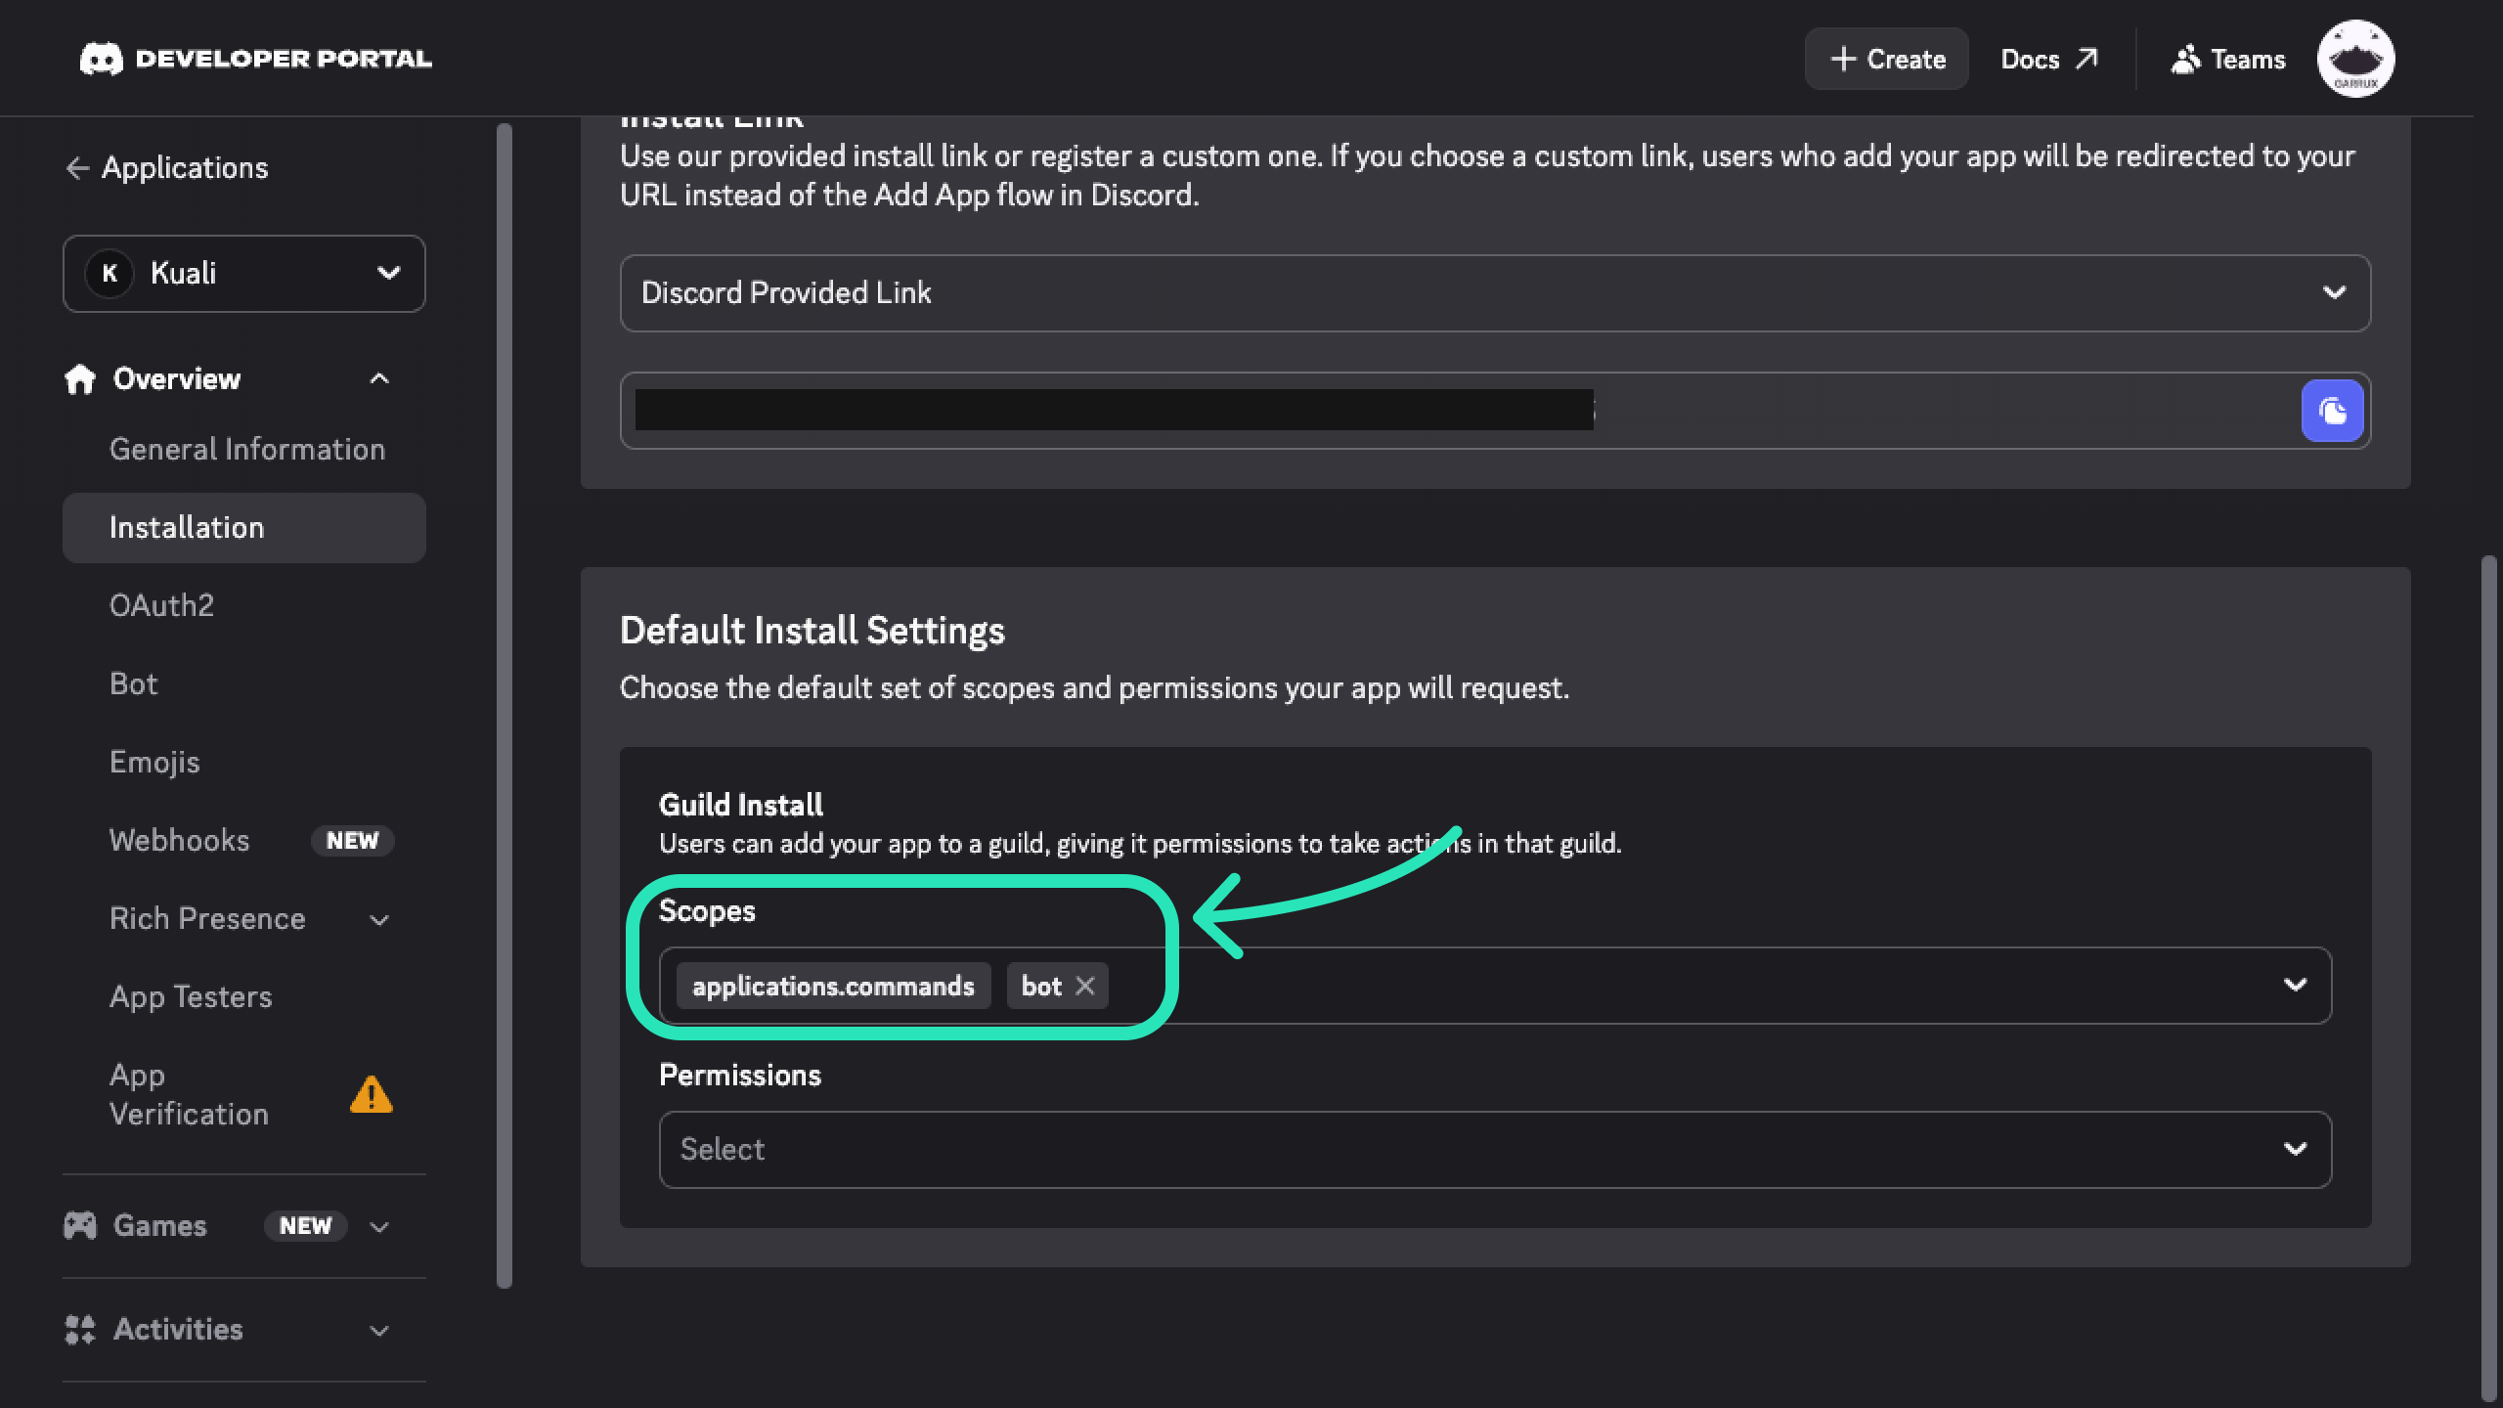
Task: Click the Games controller icon
Action: [80, 1225]
